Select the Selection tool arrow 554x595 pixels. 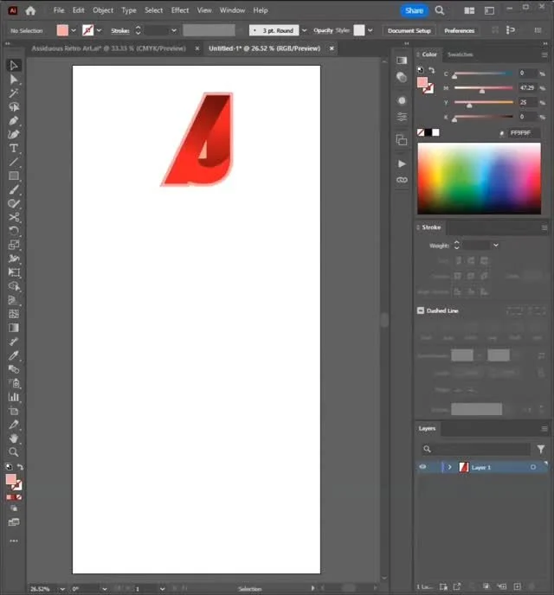[x=14, y=65]
